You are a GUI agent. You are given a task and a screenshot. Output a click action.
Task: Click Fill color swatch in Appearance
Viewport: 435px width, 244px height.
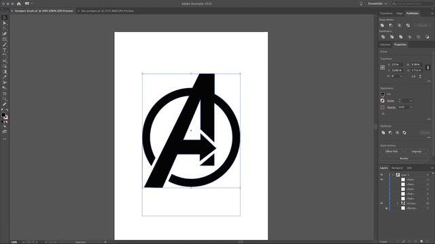(383, 94)
